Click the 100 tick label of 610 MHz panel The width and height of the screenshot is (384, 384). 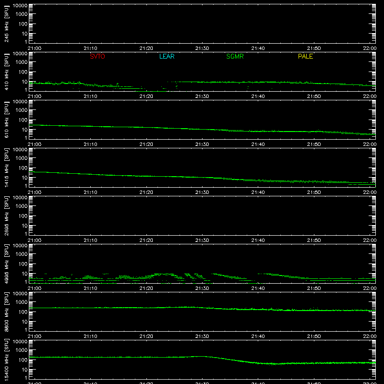23,120
